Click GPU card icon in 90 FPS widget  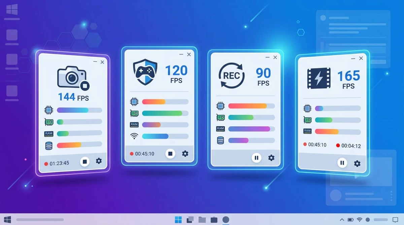tap(221, 117)
